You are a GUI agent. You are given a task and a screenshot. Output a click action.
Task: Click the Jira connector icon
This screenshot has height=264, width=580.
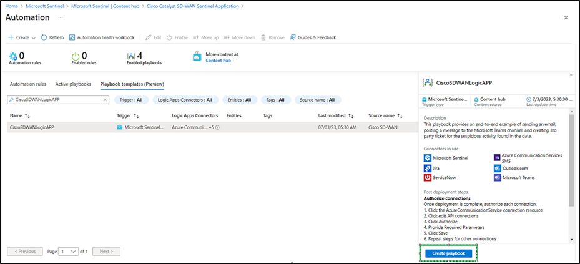[427, 168]
